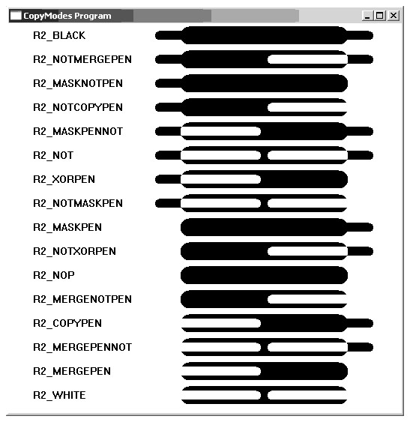Click the R2_MASKNOTPEN label text
Image resolution: width=410 pixels, height=422 pixels.
[78, 83]
